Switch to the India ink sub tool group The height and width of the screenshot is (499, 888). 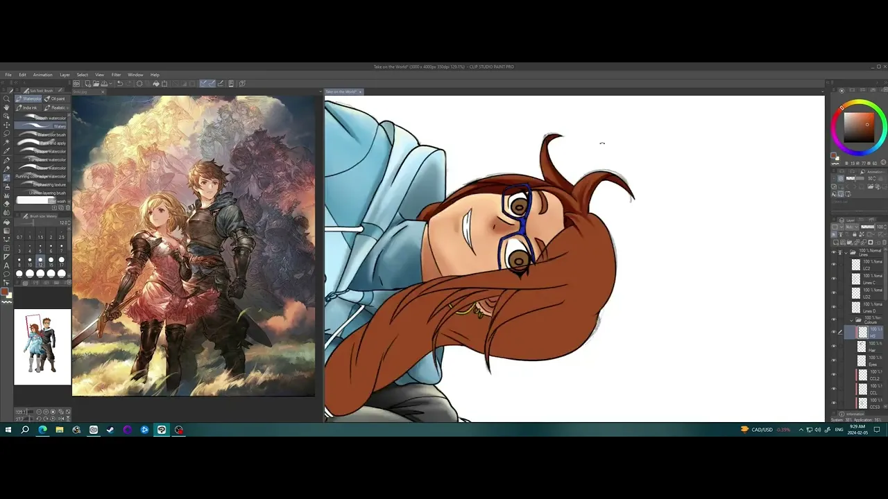[x=27, y=107]
